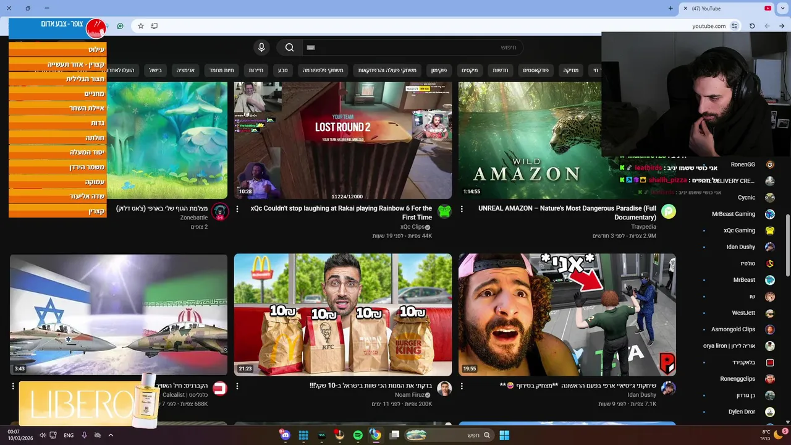Select the בישול category chip
Image resolution: width=791 pixels, height=445 pixels.
155,70
